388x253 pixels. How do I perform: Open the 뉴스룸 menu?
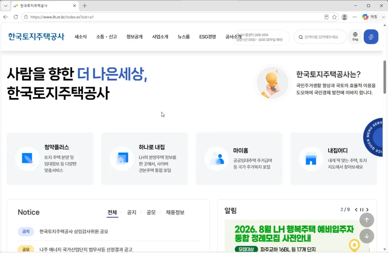click(x=184, y=37)
